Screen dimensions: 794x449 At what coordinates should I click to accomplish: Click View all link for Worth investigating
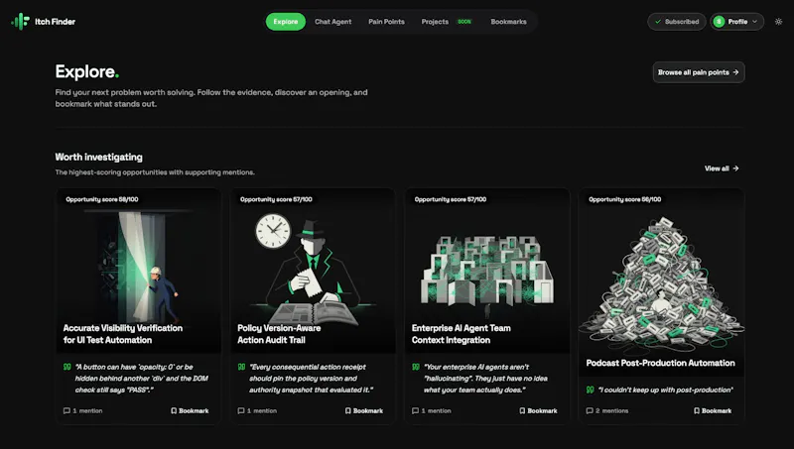722,168
